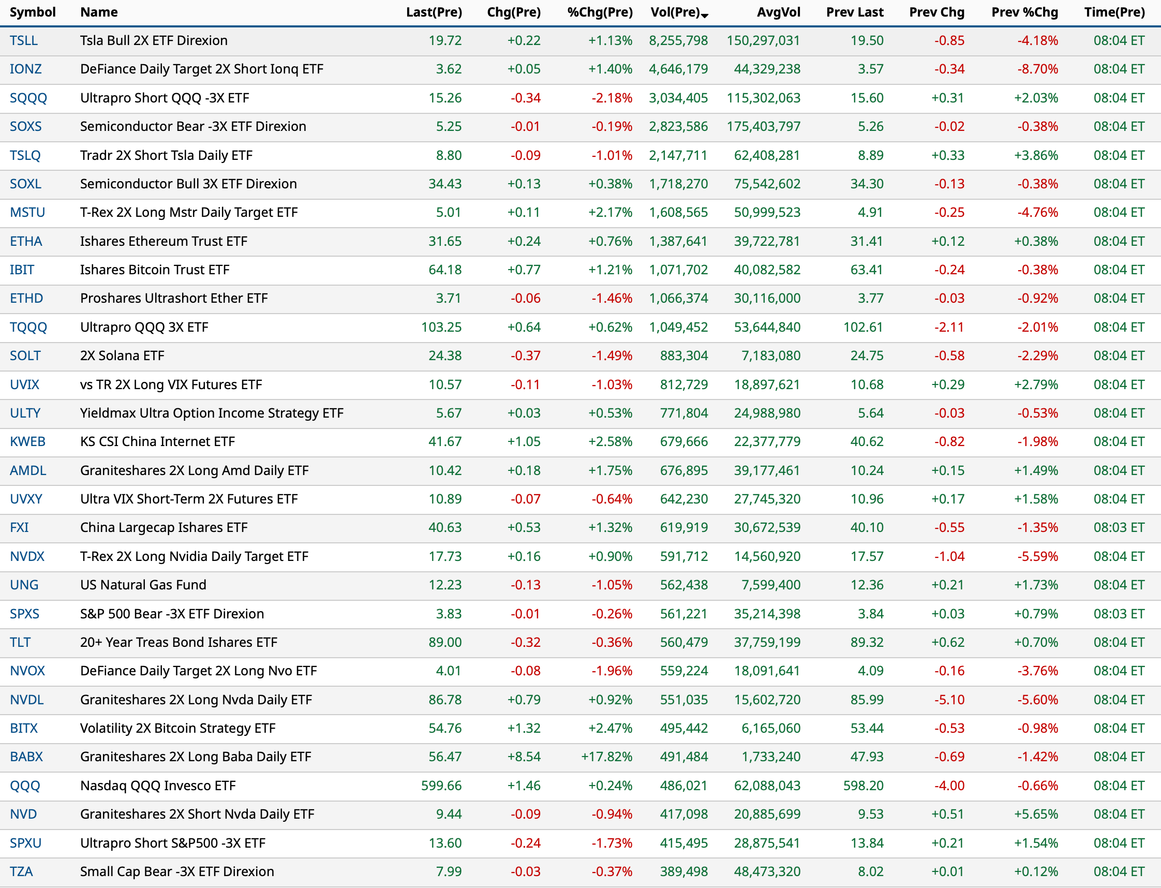
Task: Sort by %Chg(Pre) column header
Action: [599, 12]
